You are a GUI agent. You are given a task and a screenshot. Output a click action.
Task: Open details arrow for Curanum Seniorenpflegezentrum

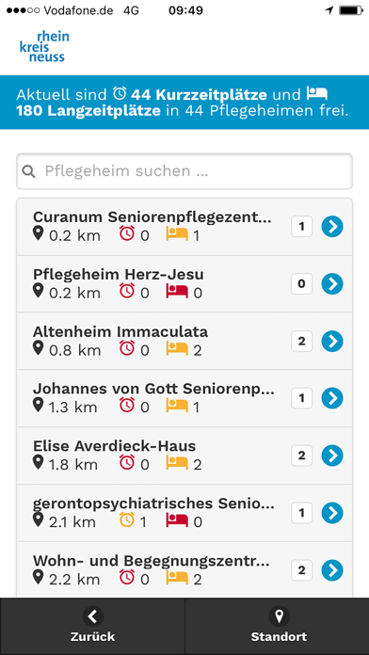click(x=332, y=227)
